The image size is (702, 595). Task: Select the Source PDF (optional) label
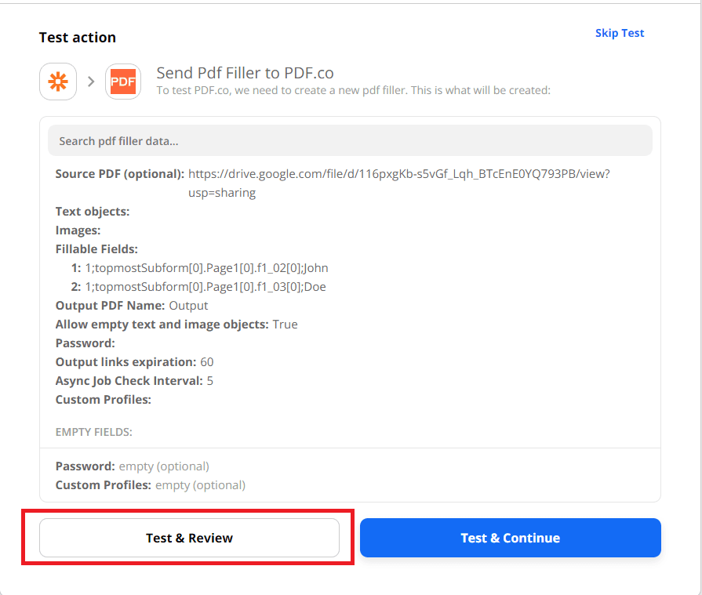coord(119,174)
